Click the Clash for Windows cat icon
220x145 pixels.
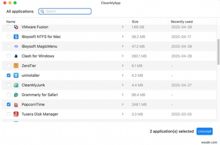click(x=16, y=56)
